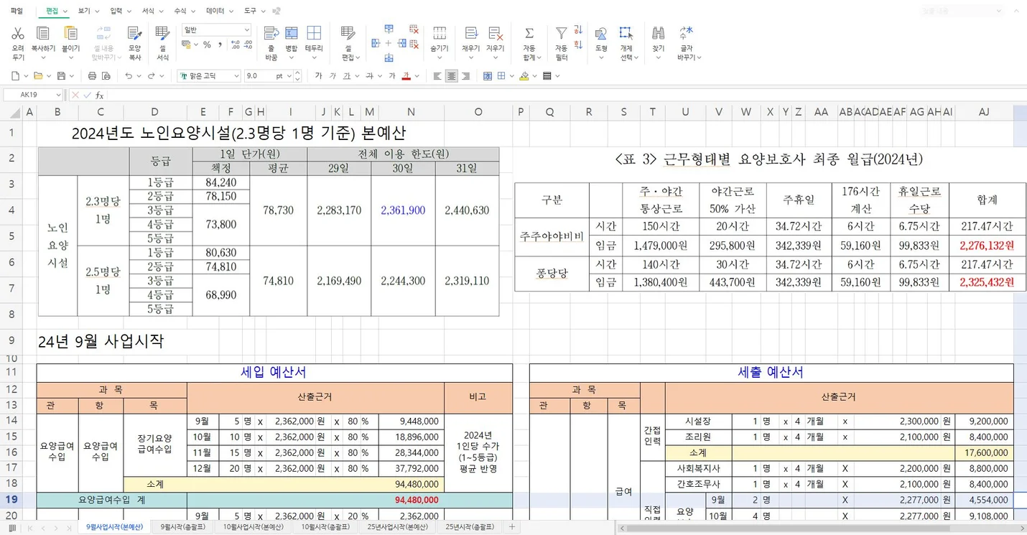Open 셀 서식 cell format icon
Viewport: 1027px width, 535px height.
pos(162,33)
